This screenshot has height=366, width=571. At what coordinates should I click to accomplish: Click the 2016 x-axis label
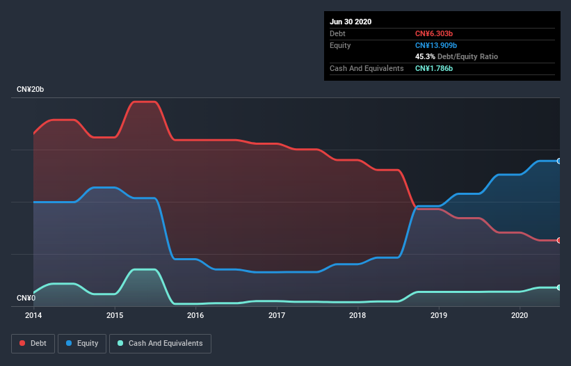pos(195,315)
